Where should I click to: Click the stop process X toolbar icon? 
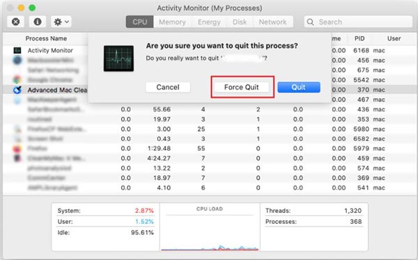16,22
